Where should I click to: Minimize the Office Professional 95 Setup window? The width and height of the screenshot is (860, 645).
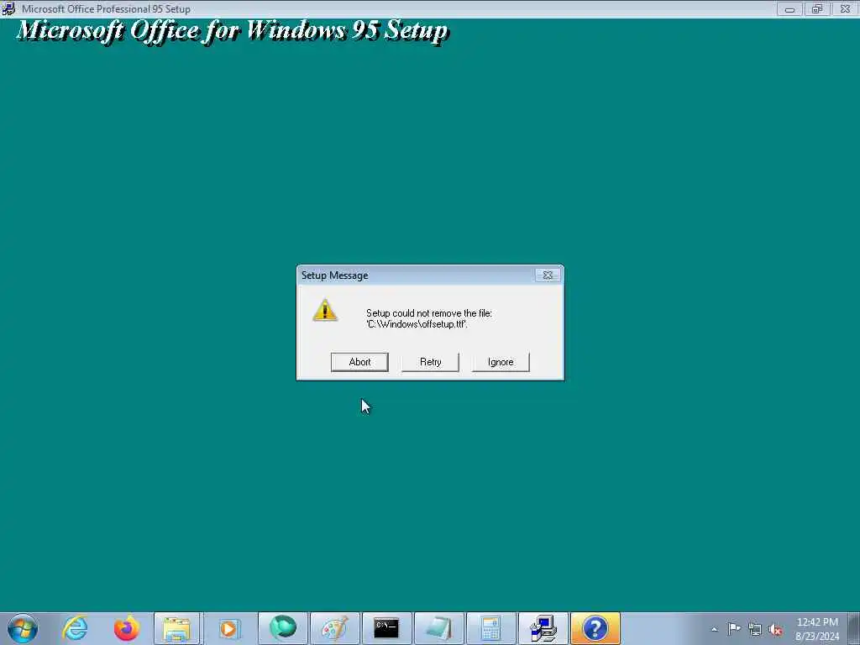point(789,8)
